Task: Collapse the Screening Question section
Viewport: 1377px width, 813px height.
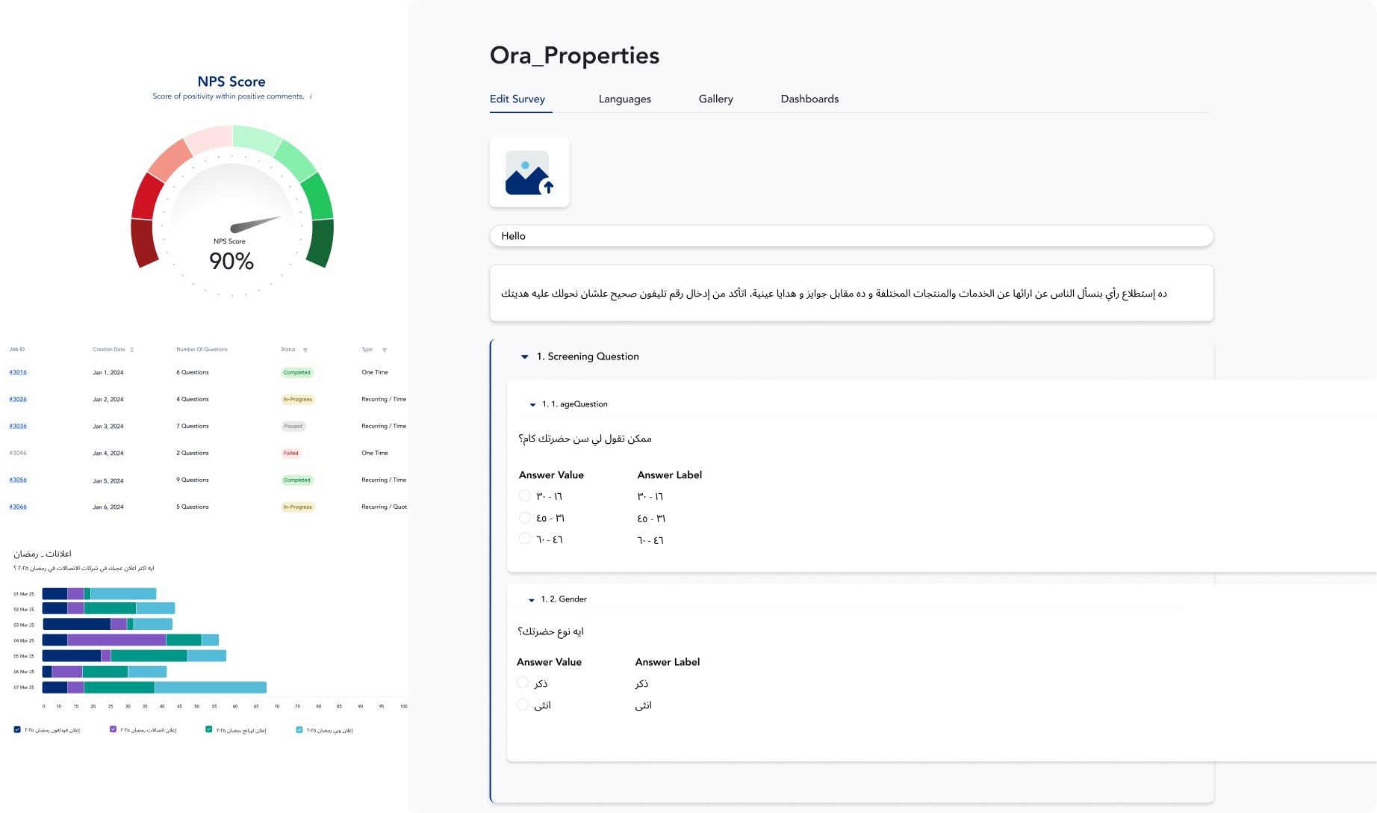Action: point(524,357)
